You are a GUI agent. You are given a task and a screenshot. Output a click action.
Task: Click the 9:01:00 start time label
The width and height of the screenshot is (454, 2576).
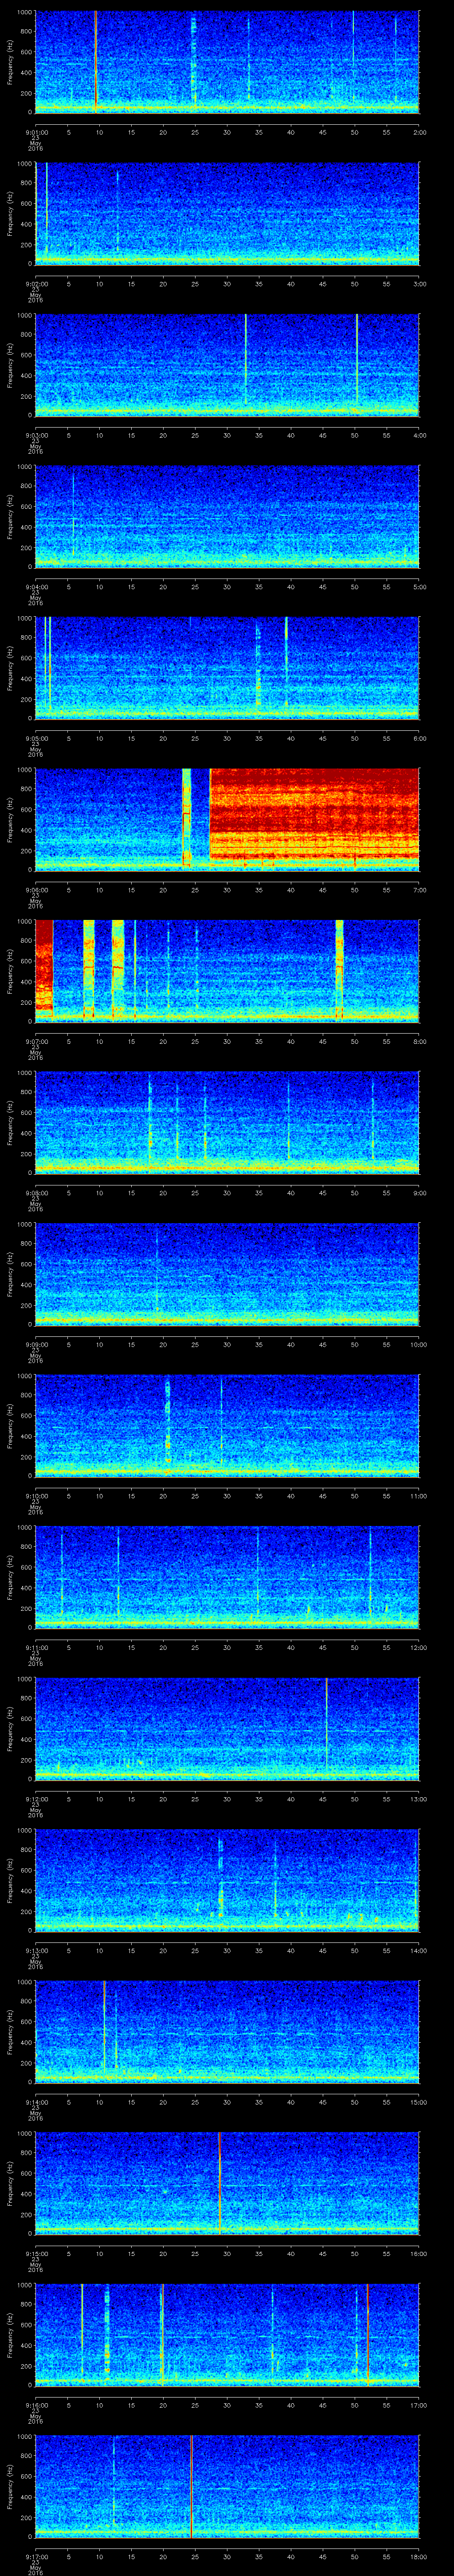click(x=36, y=131)
